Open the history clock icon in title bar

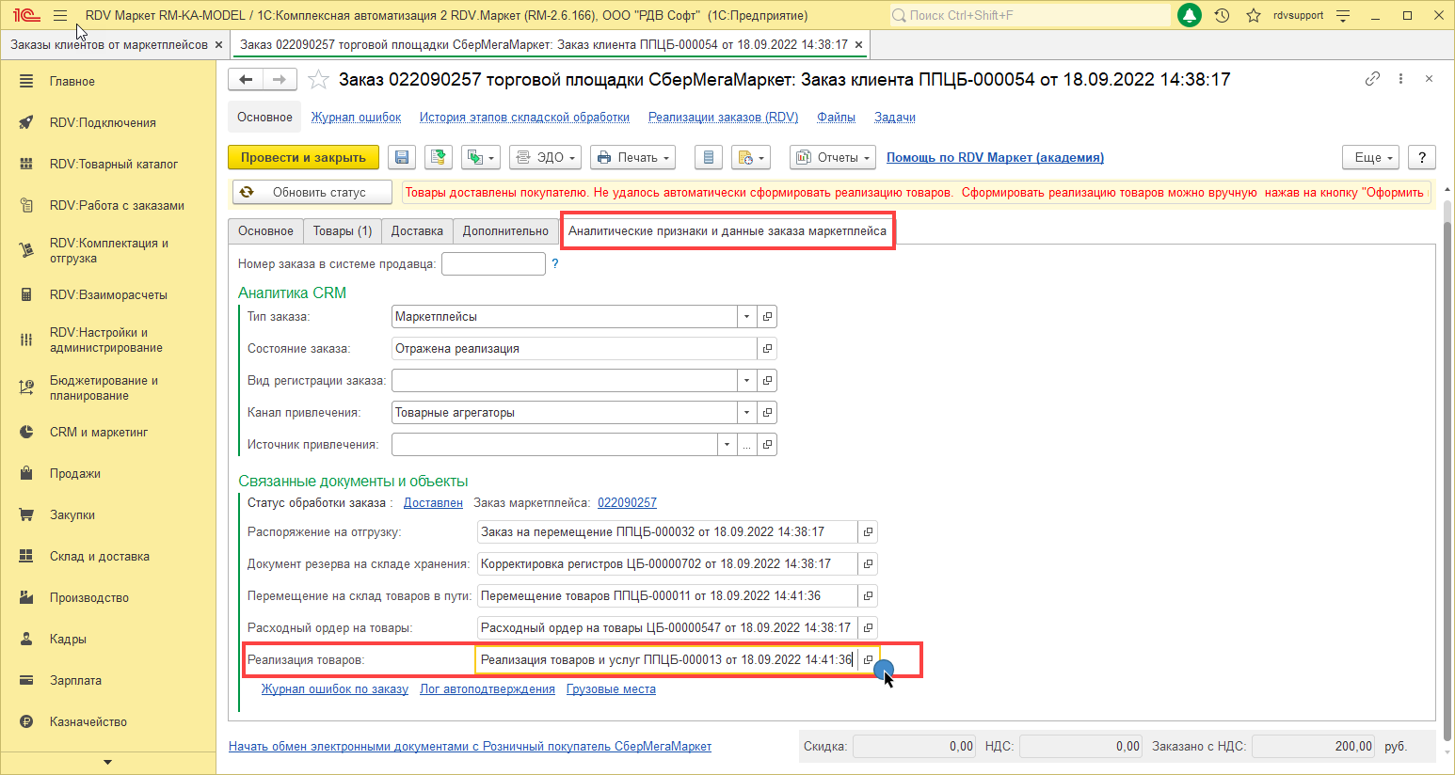[x=1222, y=16]
